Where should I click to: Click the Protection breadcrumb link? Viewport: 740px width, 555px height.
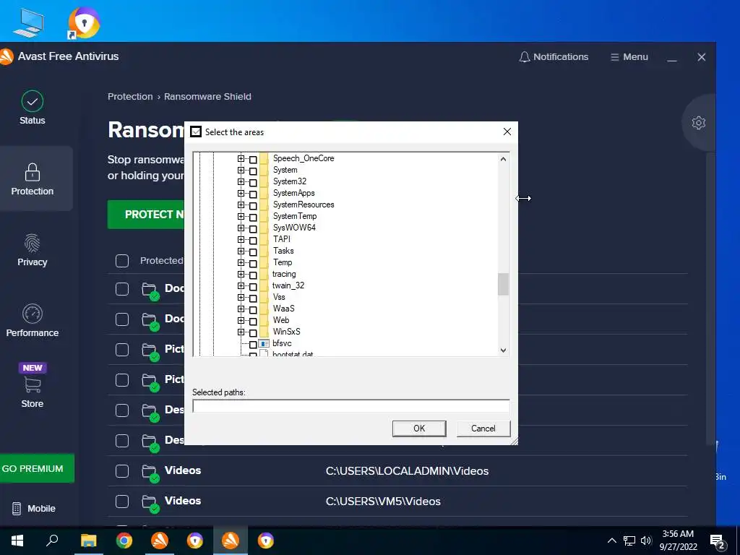coord(130,97)
